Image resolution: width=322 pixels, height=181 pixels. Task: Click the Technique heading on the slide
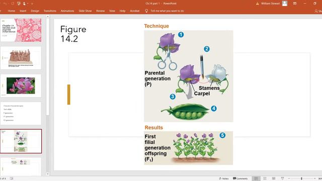(x=156, y=26)
